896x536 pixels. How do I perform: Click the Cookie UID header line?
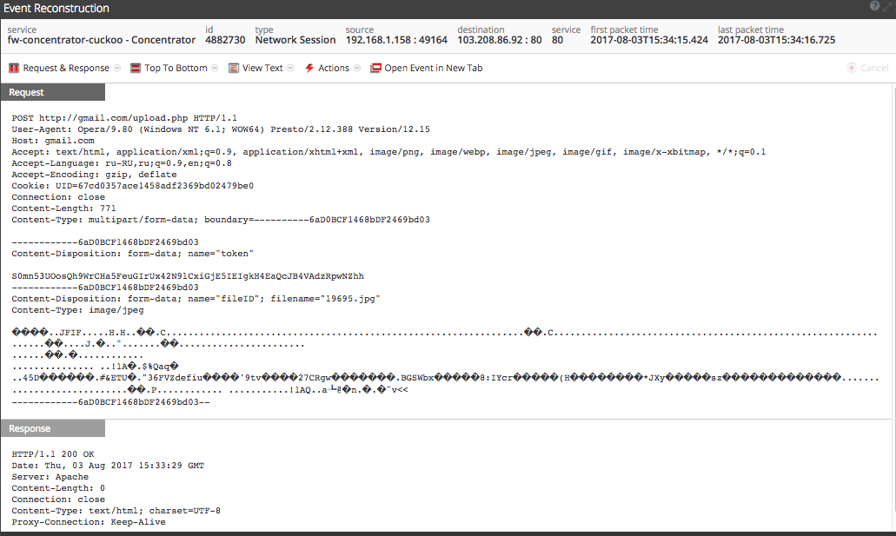click(133, 186)
